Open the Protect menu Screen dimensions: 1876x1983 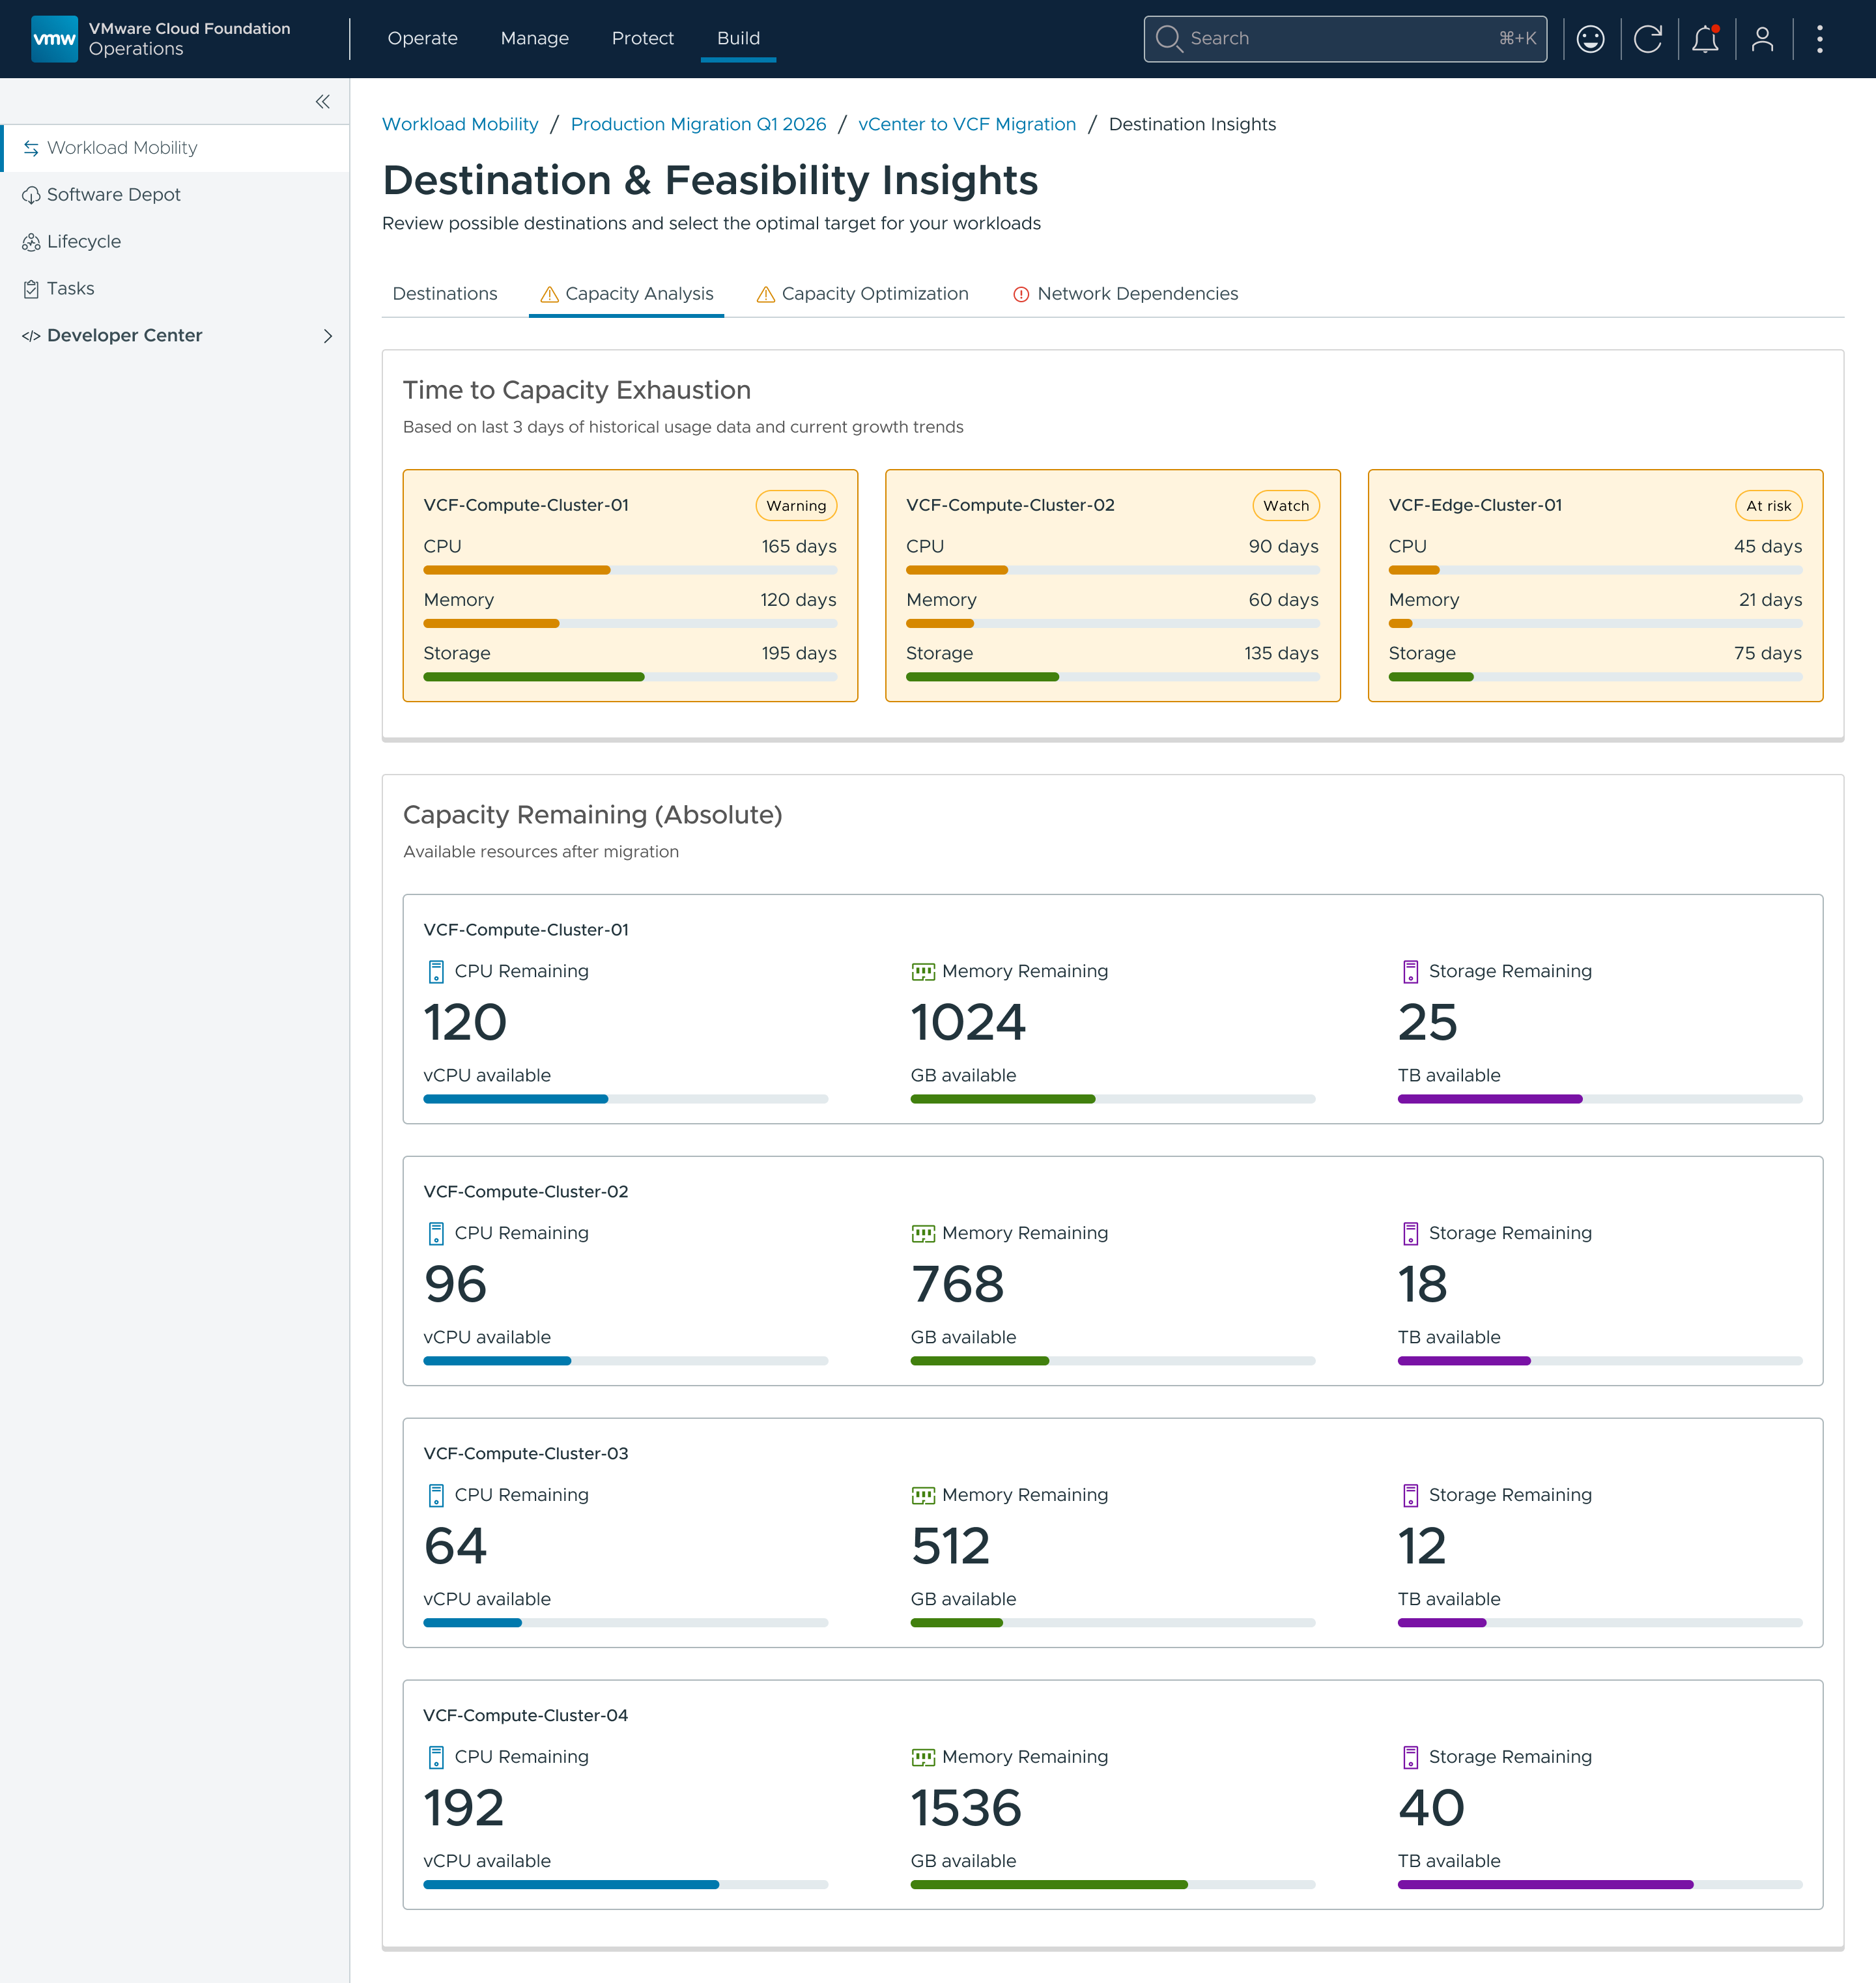coord(642,39)
